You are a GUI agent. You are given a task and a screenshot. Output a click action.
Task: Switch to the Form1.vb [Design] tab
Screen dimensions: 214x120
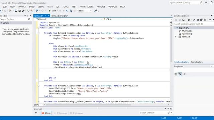[x=59, y=16]
